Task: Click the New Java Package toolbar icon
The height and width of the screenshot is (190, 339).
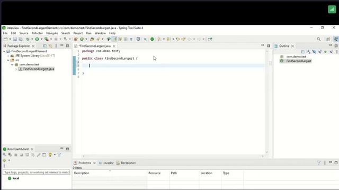Action: point(76,39)
